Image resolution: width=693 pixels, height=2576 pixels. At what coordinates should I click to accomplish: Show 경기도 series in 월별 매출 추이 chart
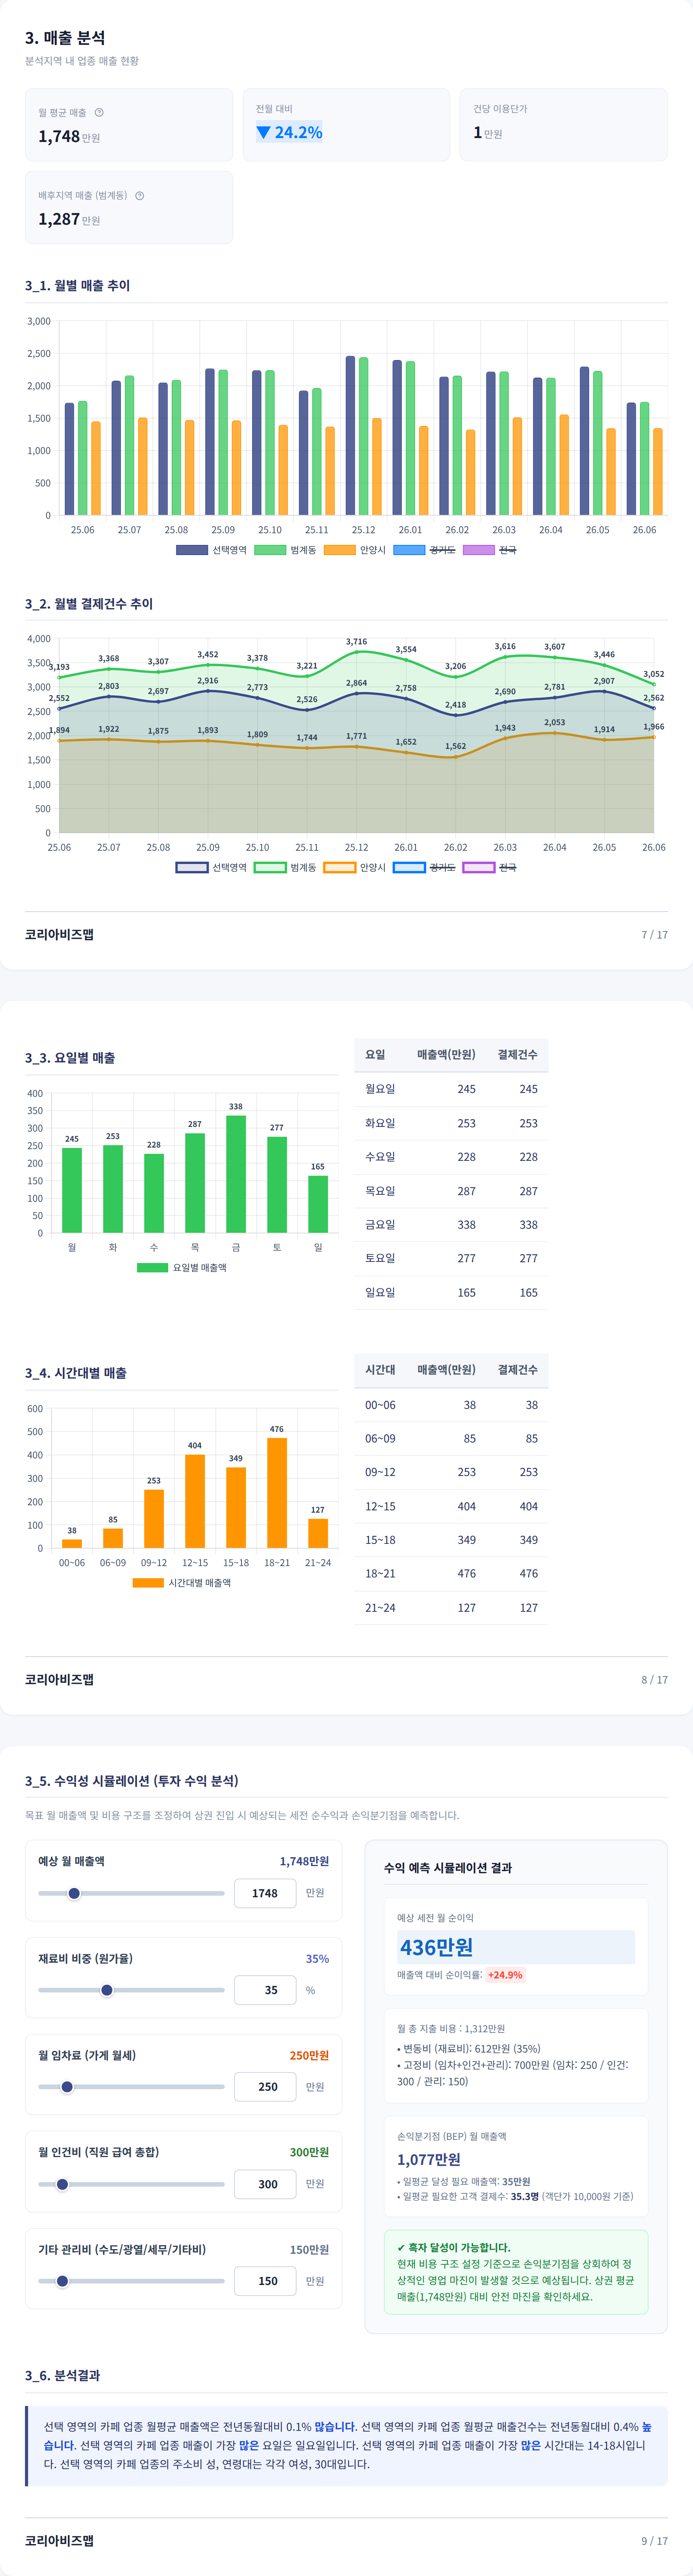[424, 550]
